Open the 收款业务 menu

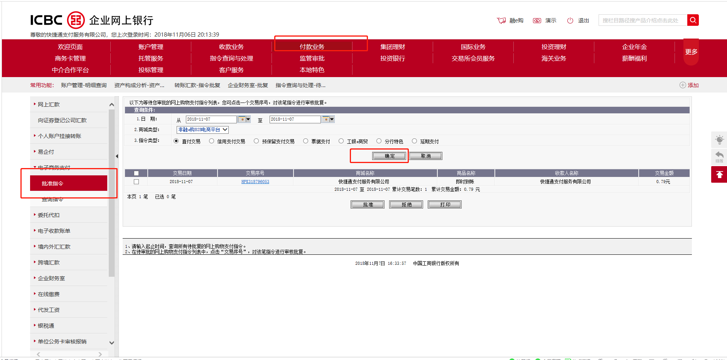tap(231, 47)
